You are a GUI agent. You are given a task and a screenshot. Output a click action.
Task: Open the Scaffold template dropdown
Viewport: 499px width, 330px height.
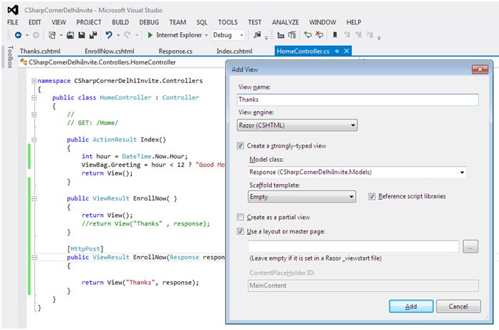coord(301,196)
